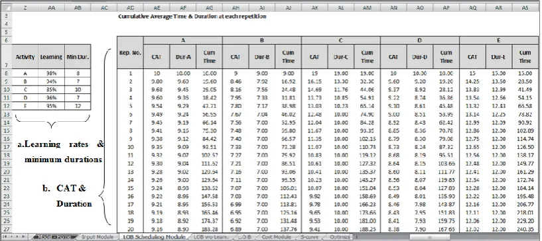Select column AS header
This screenshot has height=241, width=542.
(x=525, y=7)
